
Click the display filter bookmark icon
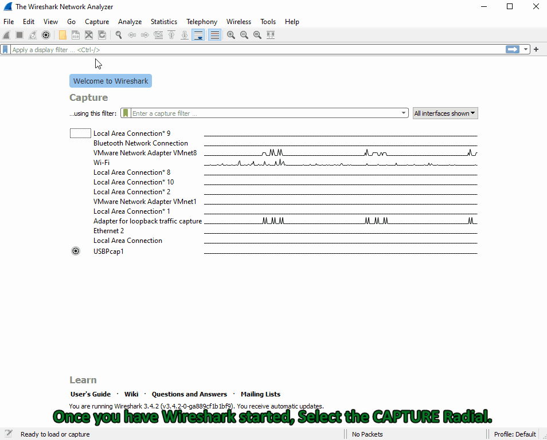[x=5, y=50]
